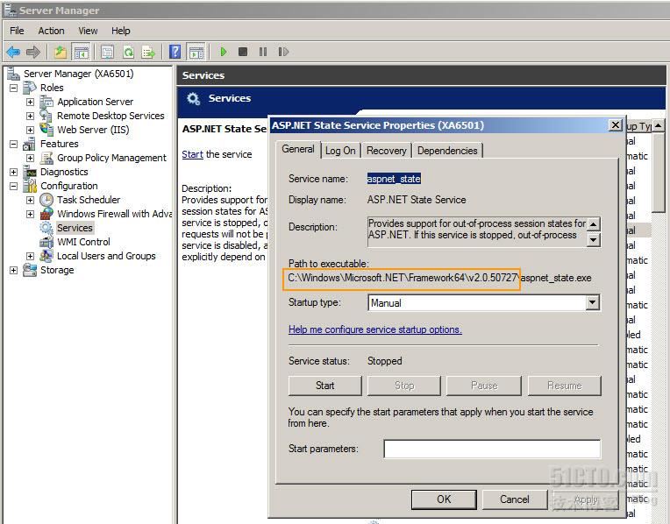Image resolution: width=670 pixels, height=524 pixels.
Task: Close the ASP.NET State Service Properties dialog
Action: 616,125
